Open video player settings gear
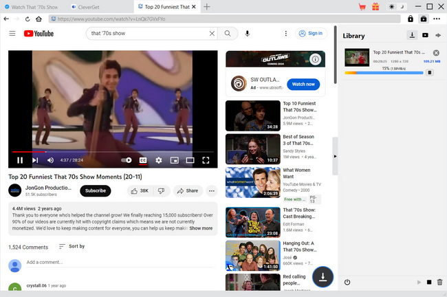The width and height of the screenshot is (447, 297). click(159, 160)
